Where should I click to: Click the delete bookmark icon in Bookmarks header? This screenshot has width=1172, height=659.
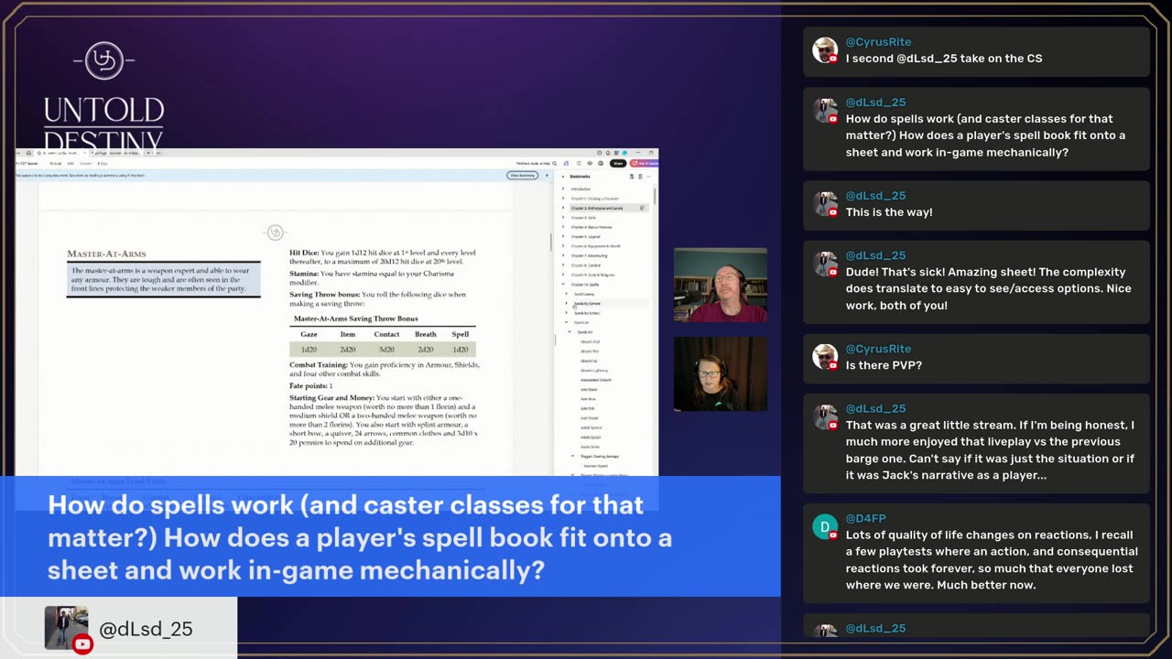point(640,177)
